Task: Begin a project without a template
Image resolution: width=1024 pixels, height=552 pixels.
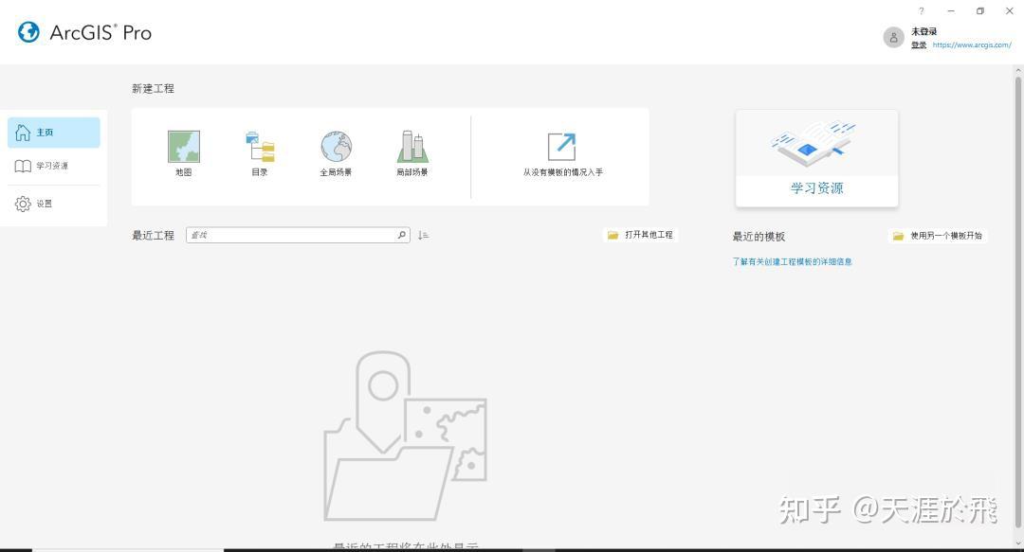Action: (x=562, y=150)
